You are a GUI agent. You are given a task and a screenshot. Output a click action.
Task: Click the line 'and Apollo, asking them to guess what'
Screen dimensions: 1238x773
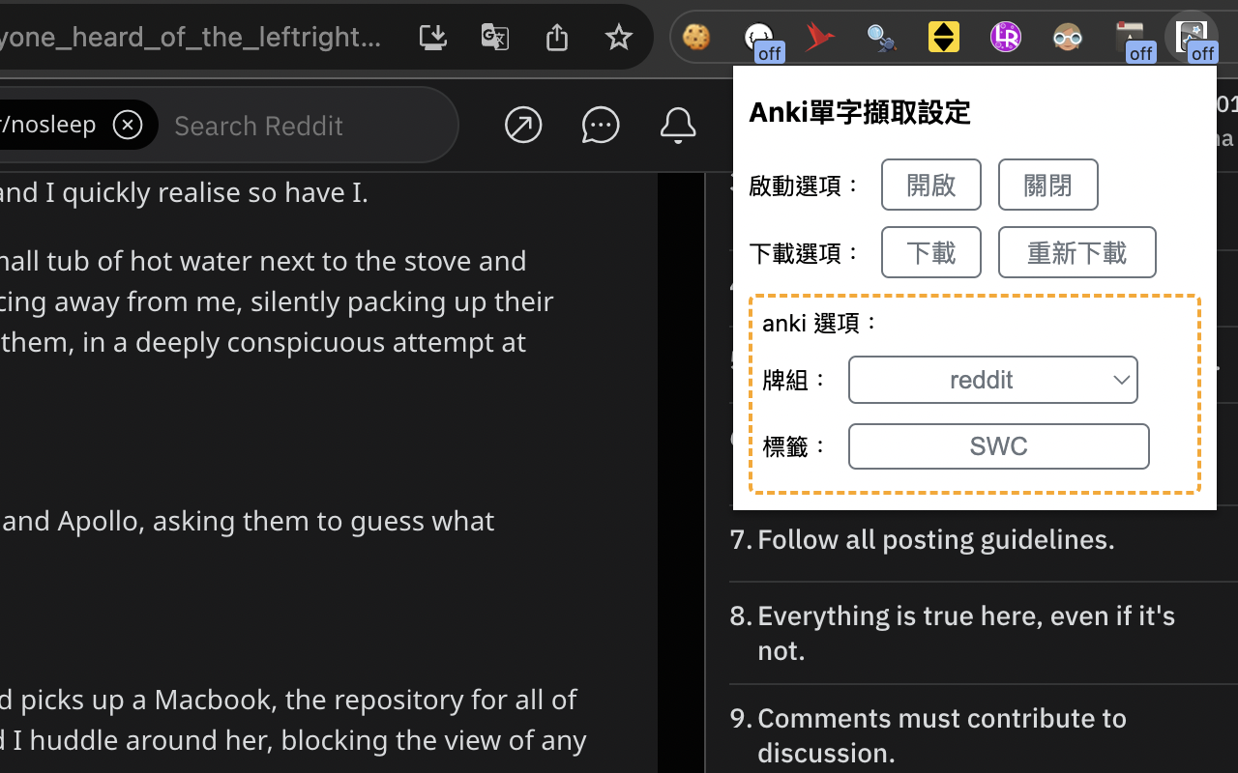click(x=248, y=521)
